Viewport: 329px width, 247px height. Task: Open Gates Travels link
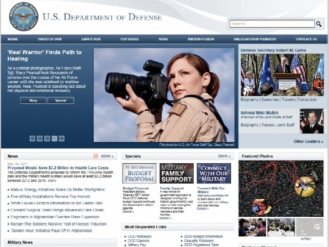[x=288, y=100]
